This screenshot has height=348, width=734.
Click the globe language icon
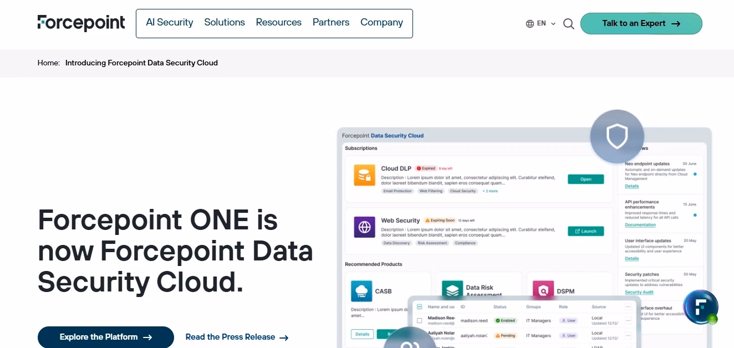pos(530,24)
